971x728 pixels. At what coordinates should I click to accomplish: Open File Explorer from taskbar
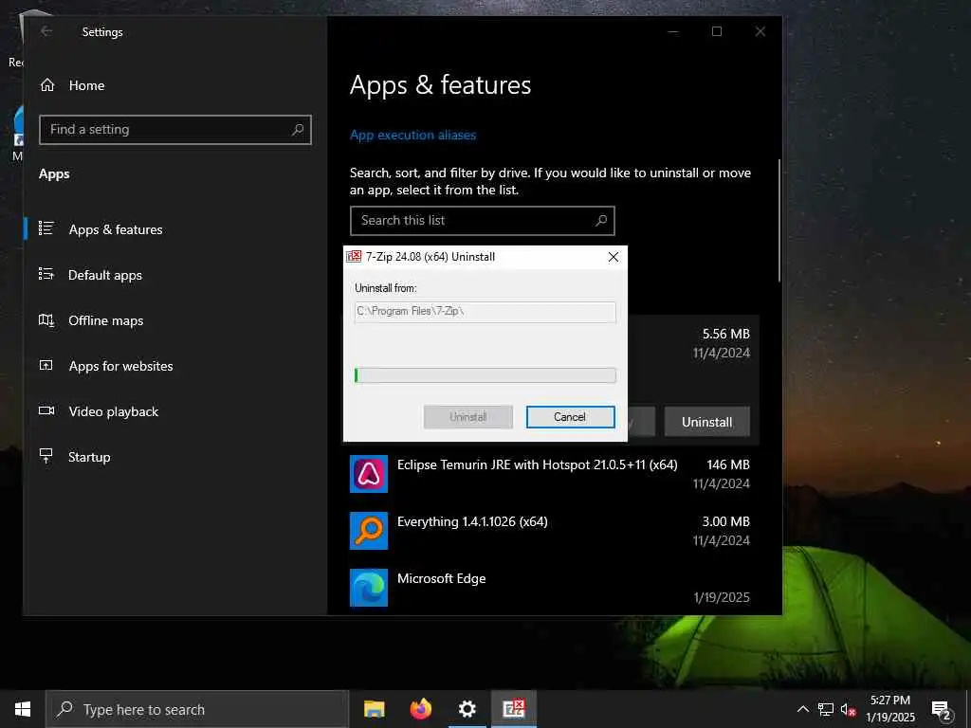374,709
